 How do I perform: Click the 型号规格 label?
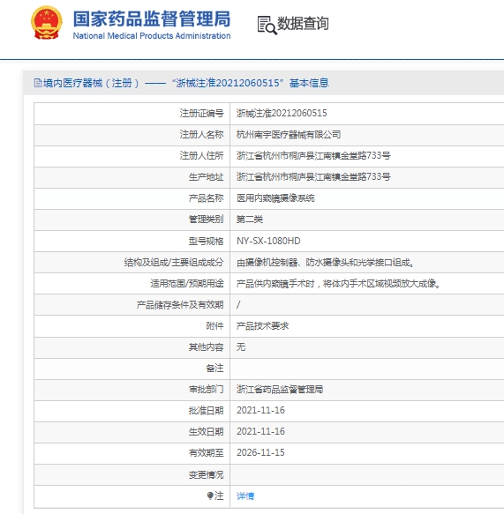tap(206, 241)
